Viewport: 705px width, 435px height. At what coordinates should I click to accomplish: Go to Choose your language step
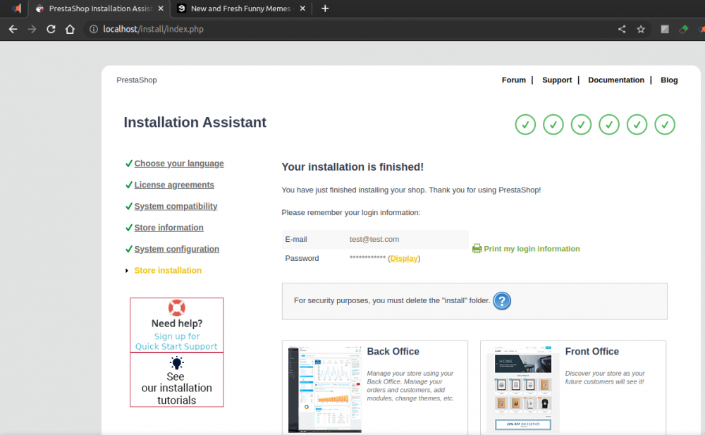pyautogui.click(x=179, y=164)
